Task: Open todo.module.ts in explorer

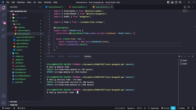Action: click(24, 31)
